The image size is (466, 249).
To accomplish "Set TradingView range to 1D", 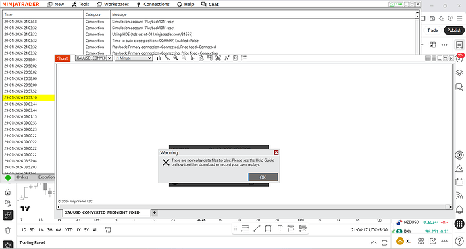I will [x=24, y=230].
